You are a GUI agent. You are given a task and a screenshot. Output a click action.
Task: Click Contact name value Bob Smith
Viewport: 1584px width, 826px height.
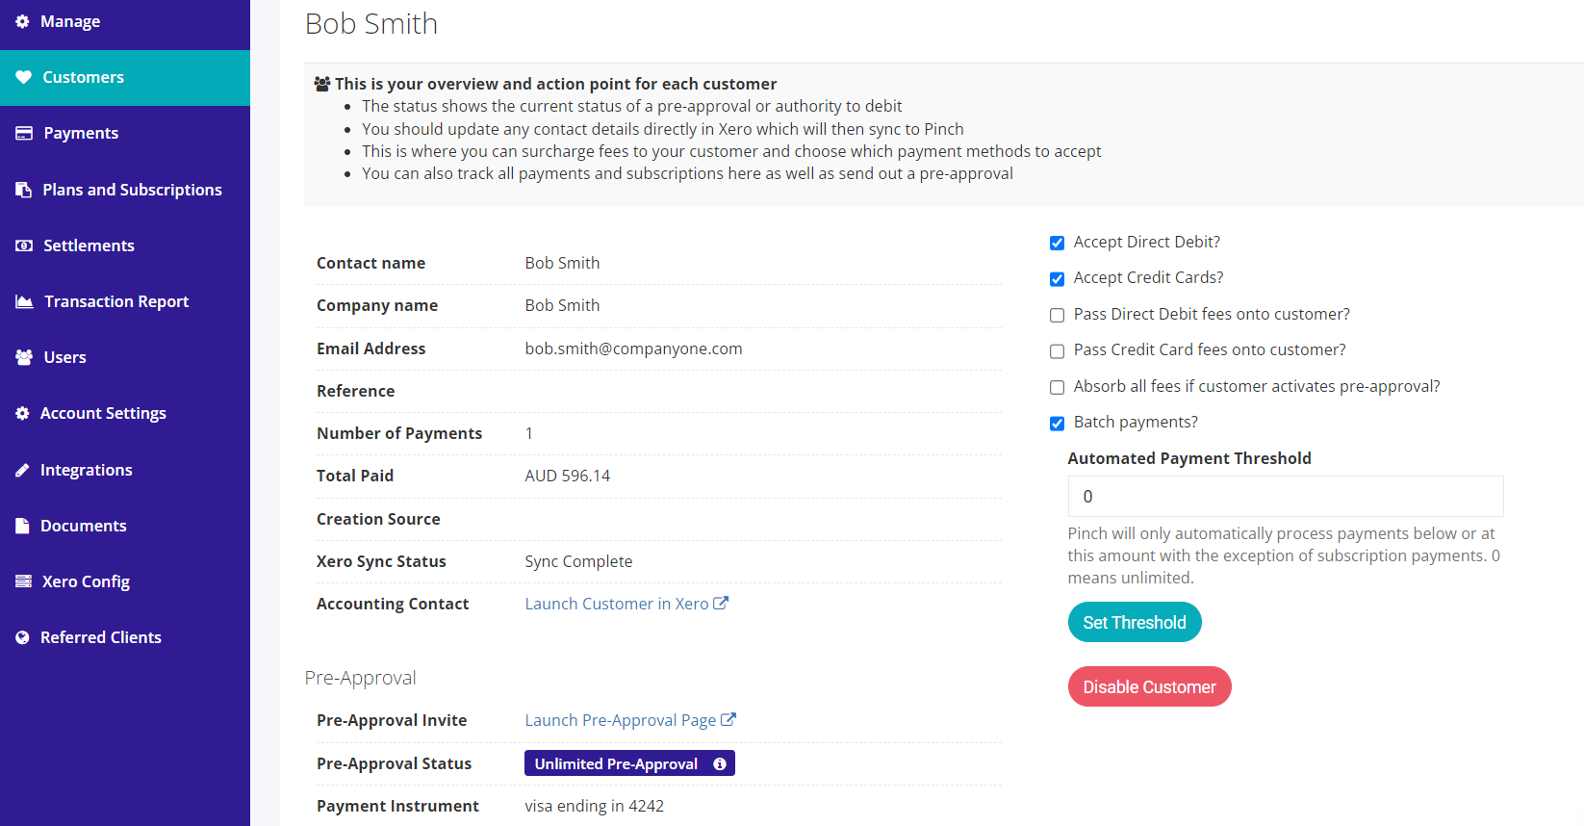click(562, 263)
